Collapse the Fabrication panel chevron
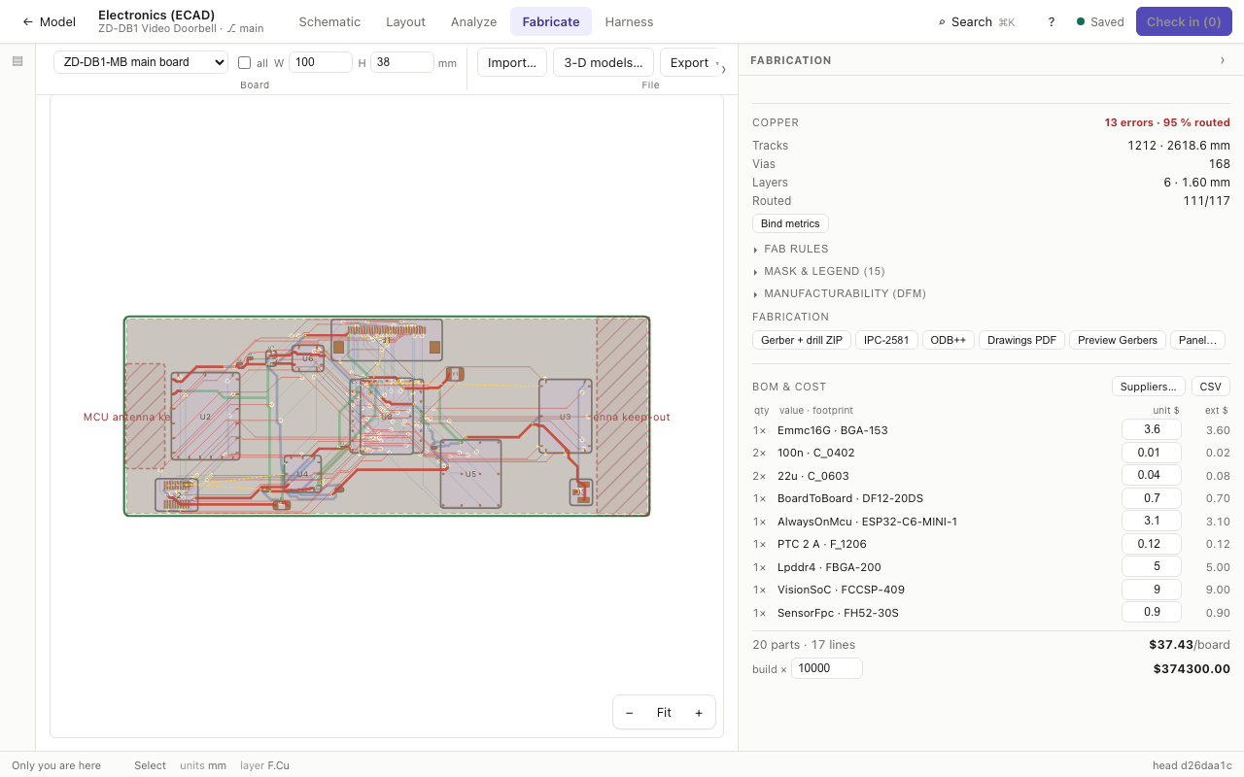1244x777 pixels. (x=1223, y=60)
